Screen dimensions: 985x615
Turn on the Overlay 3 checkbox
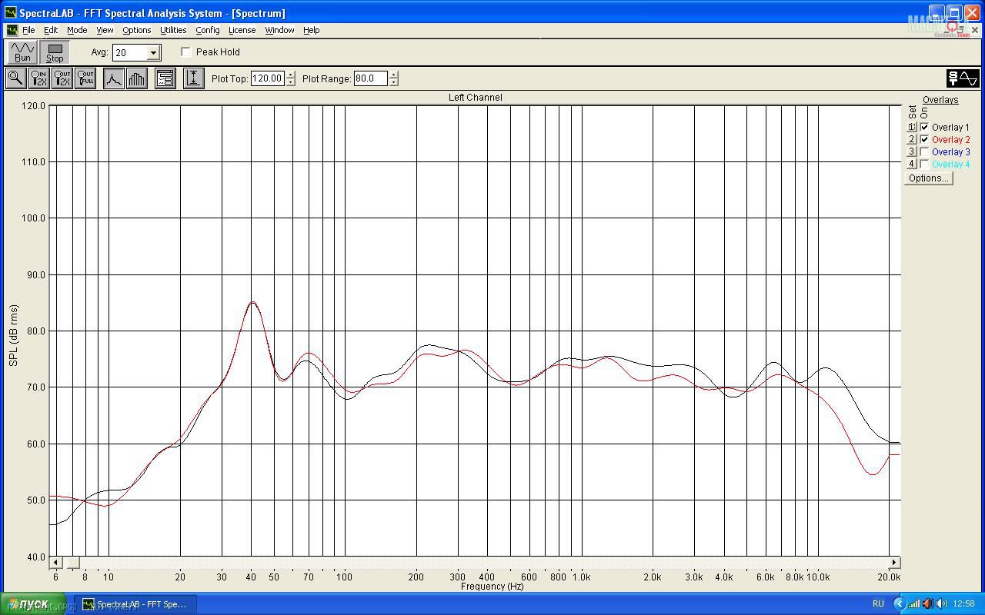924,152
